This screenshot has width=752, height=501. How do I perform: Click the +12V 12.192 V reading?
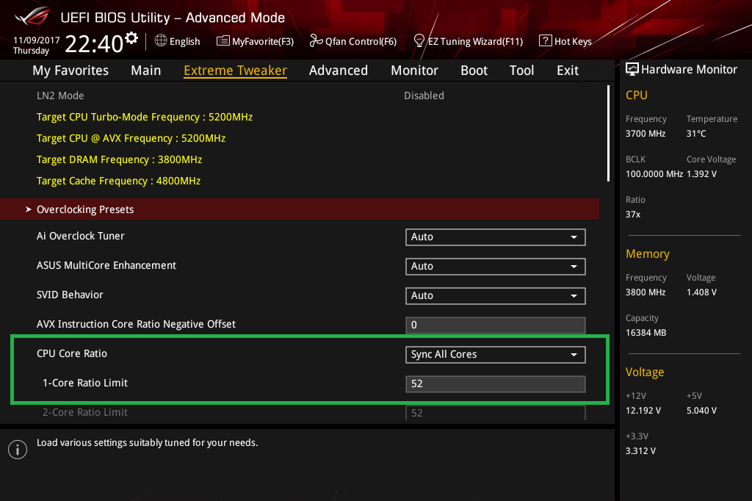pos(643,411)
